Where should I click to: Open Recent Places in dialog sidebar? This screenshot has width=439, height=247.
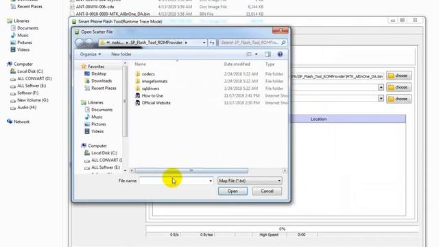104,89
